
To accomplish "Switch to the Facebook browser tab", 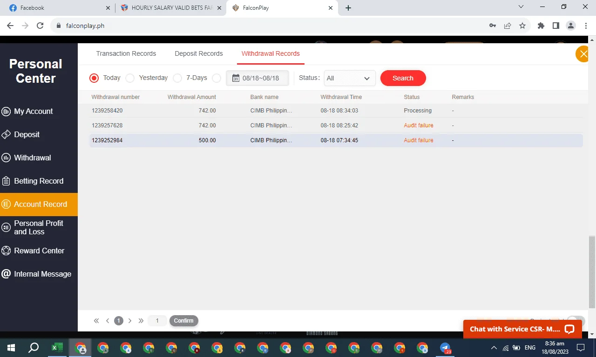I will click(x=57, y=8).
